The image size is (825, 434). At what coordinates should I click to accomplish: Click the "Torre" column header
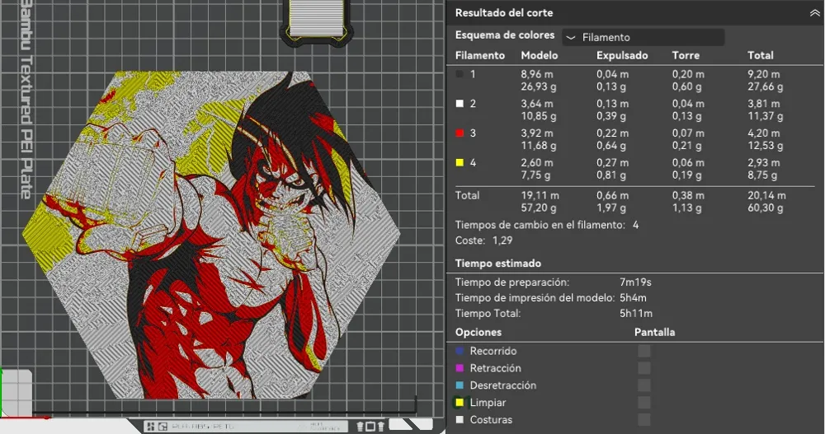pos(686,55)
